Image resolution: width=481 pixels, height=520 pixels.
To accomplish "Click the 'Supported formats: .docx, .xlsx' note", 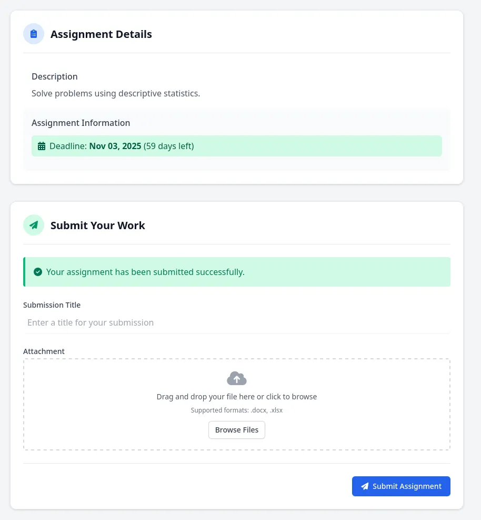I will click(237, 410).
